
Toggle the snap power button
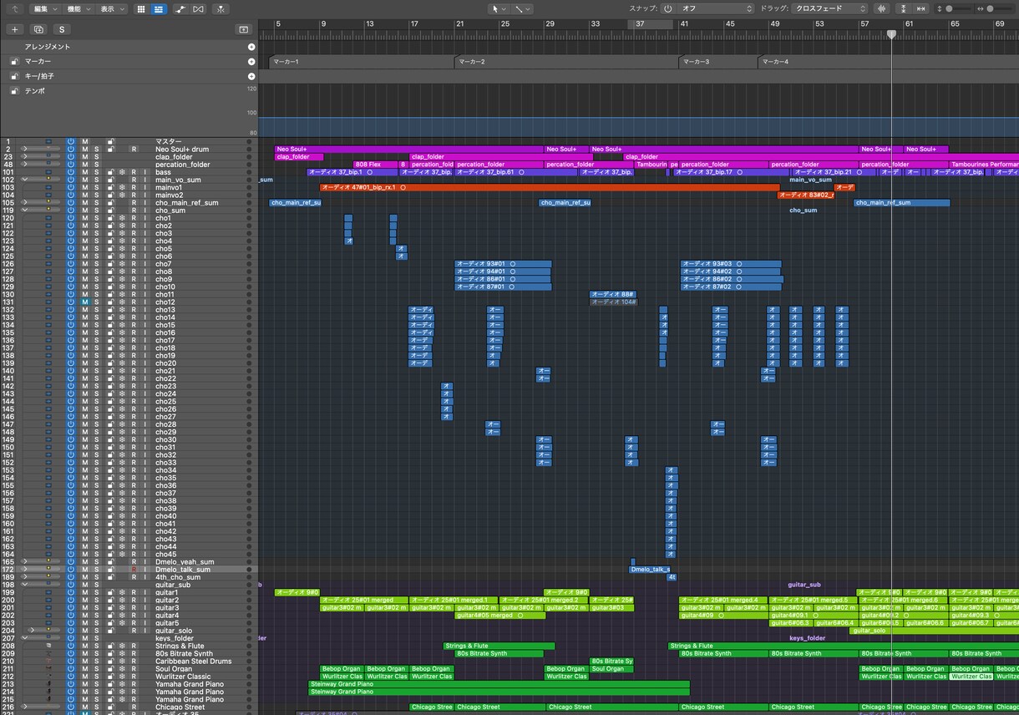pos(667,8)
